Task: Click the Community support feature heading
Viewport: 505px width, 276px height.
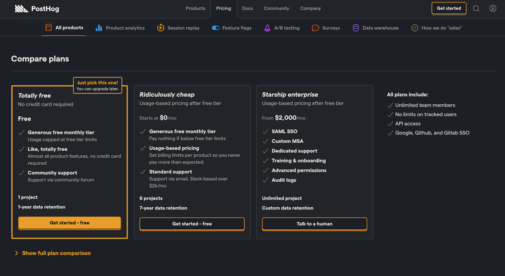Action: click(x=52, y=173)
